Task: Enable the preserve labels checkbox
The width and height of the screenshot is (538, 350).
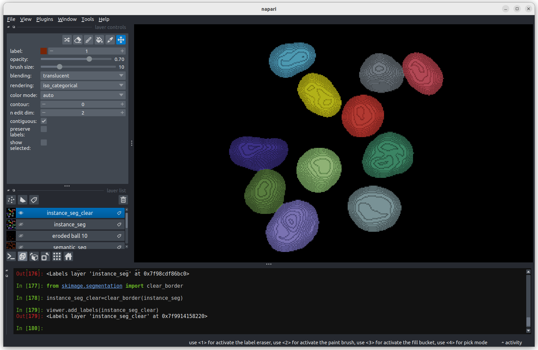Action: 44,129
